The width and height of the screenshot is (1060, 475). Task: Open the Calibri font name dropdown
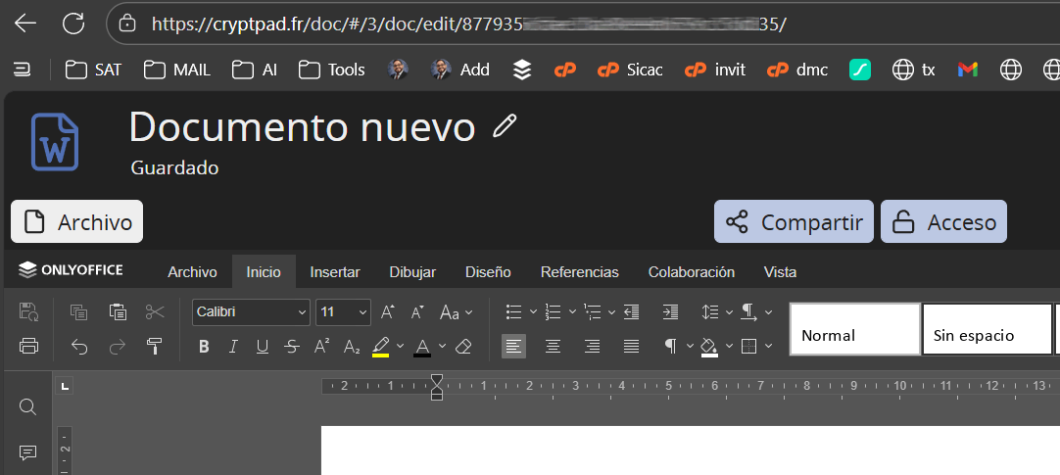251,312
